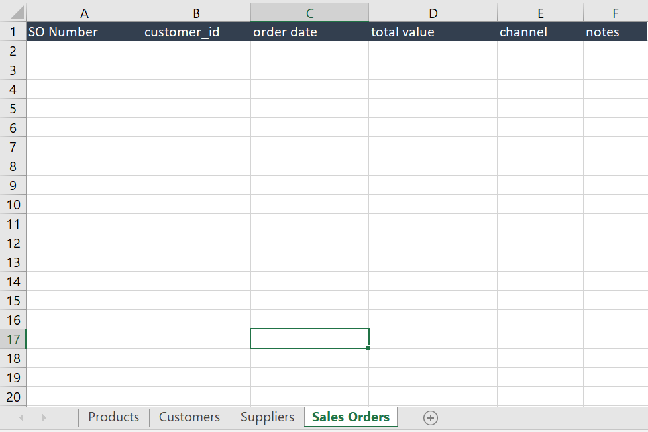This screenshot has height=432, width=648.
Task: Add a new sheet with plus icon
Action: click(431, 417)
